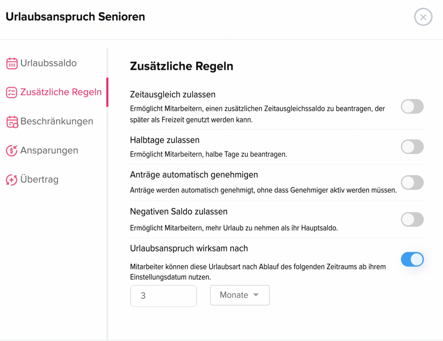Click the Ansparungen dollar circle icon

[12, 150]
